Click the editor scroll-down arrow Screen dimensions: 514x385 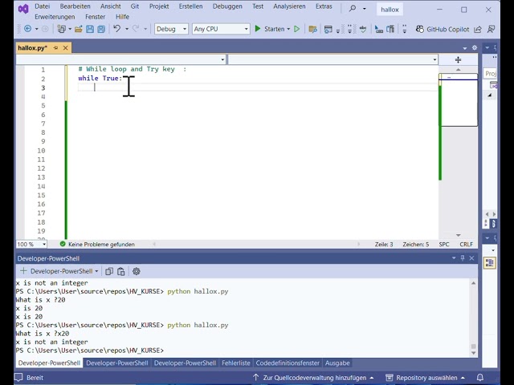click(458, 235)
